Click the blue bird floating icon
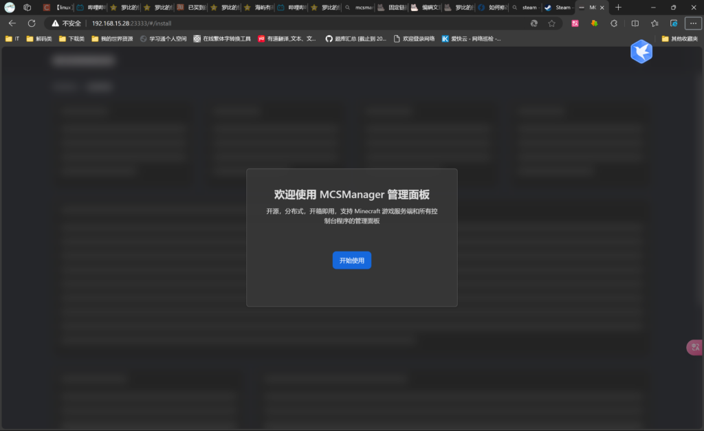 coord(641,52)
